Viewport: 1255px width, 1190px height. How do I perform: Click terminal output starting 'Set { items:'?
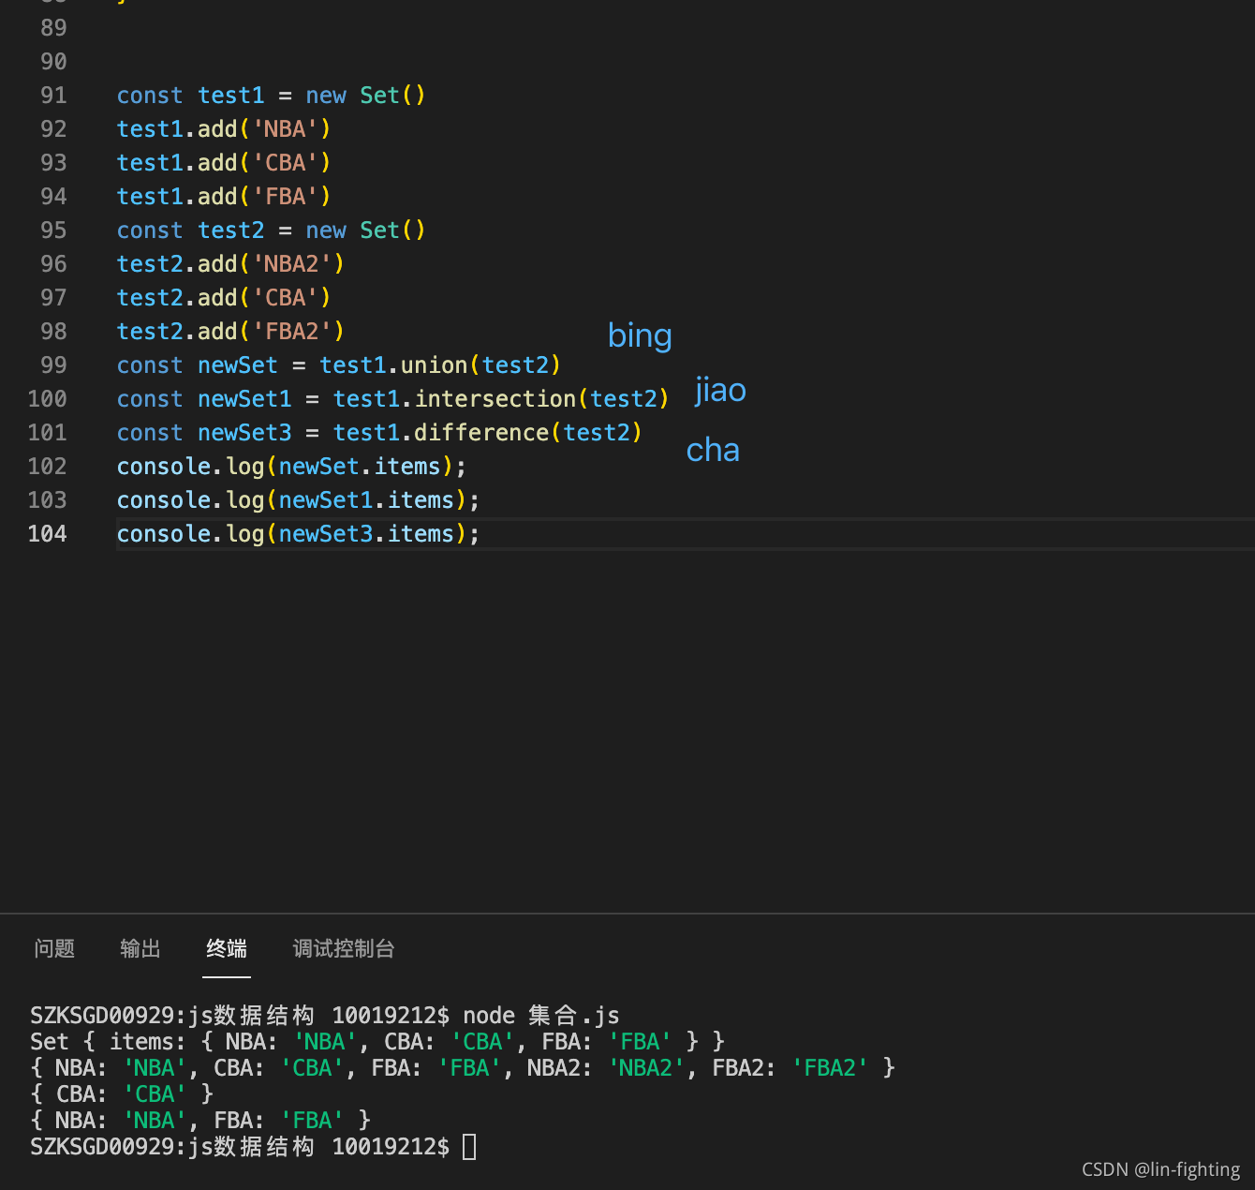[377, 1042]
